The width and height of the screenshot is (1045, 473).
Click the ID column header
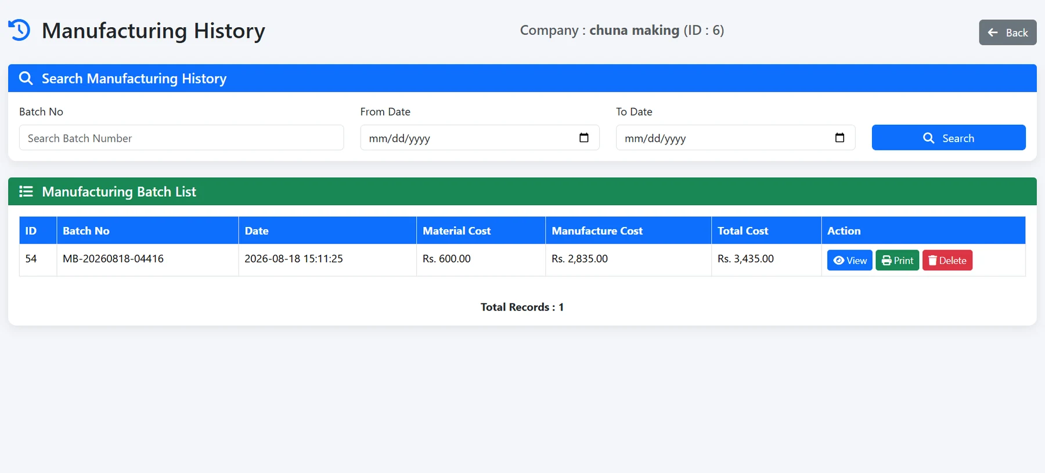(38, 230)
